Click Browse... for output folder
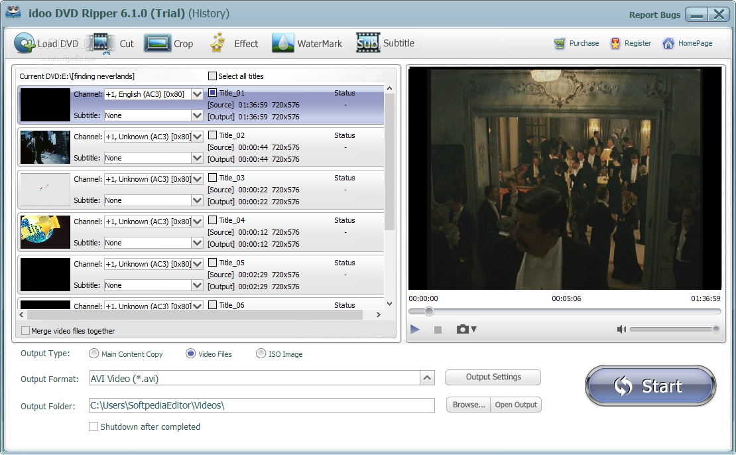Screen dimensions: 736x455 click(x=468, y=405)
